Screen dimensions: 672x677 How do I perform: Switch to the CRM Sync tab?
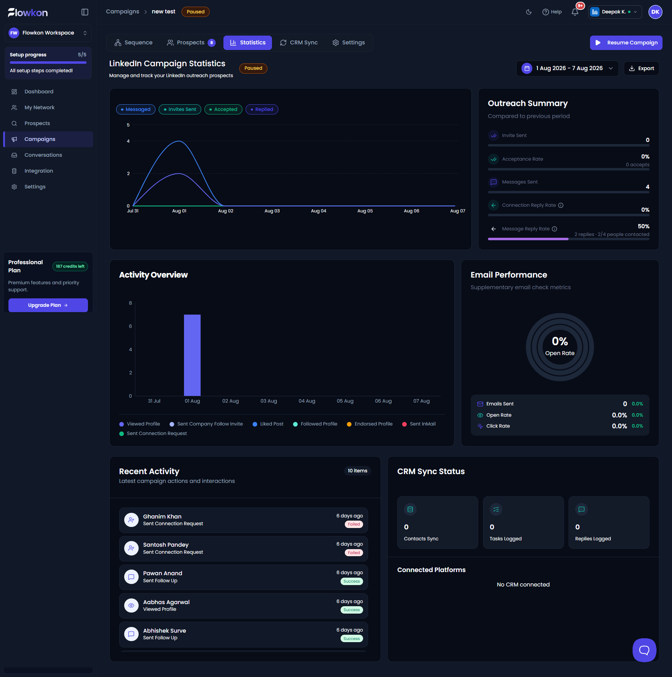(x=299, y=43)
